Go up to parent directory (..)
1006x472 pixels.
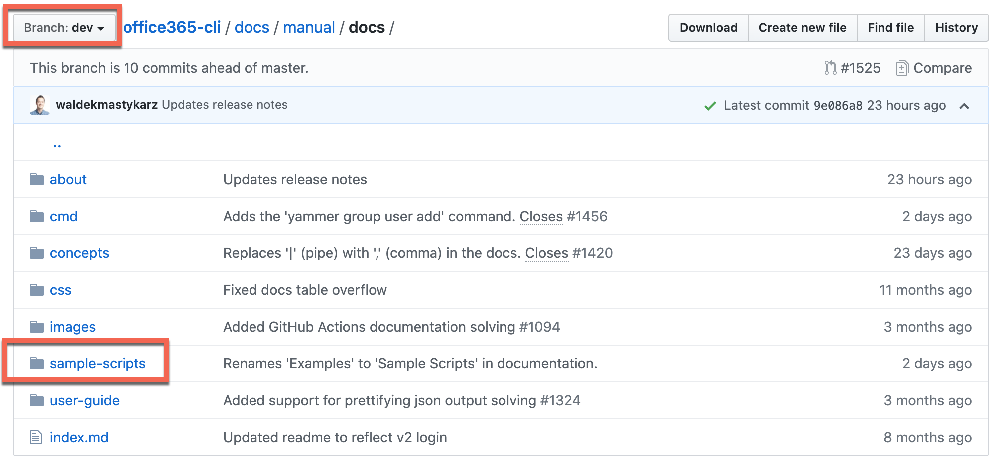(x=57, y=145)
